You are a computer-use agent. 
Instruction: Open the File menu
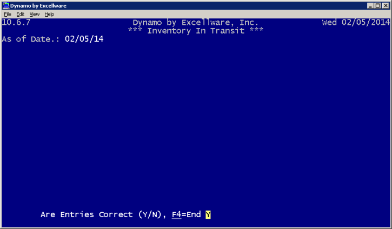8,14
